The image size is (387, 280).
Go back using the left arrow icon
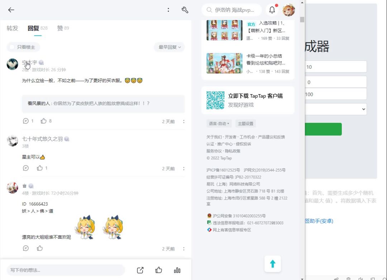[x=11, y=10]
